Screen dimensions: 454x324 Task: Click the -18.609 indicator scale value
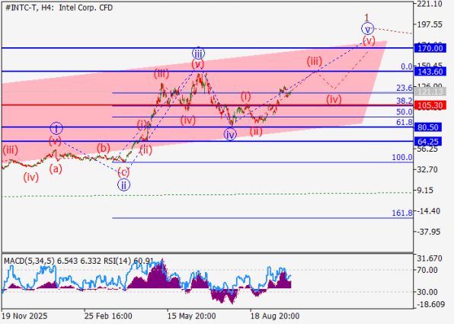pyautogui.click(x=430, y=304)
